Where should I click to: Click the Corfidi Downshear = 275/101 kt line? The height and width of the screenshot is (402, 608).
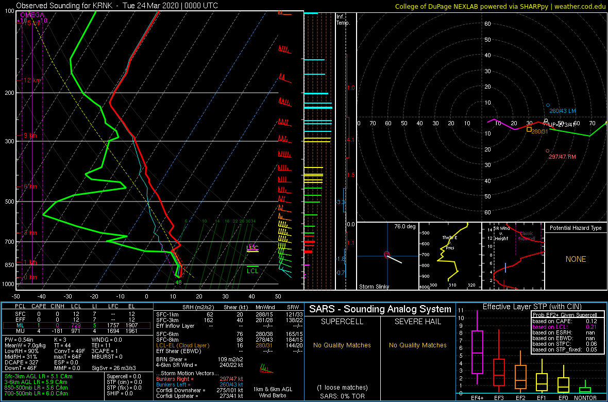[x=199, y=390]
